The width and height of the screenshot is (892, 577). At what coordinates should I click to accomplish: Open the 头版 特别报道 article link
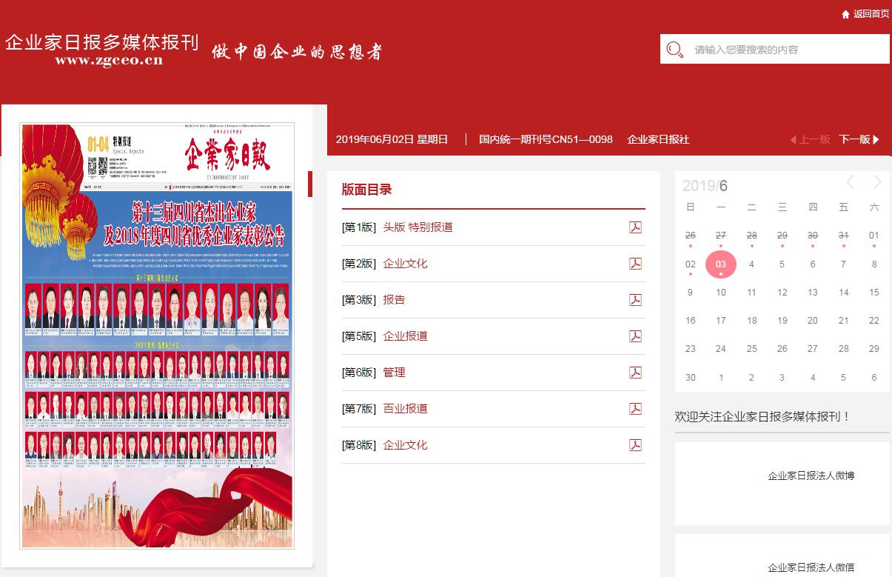418,227
